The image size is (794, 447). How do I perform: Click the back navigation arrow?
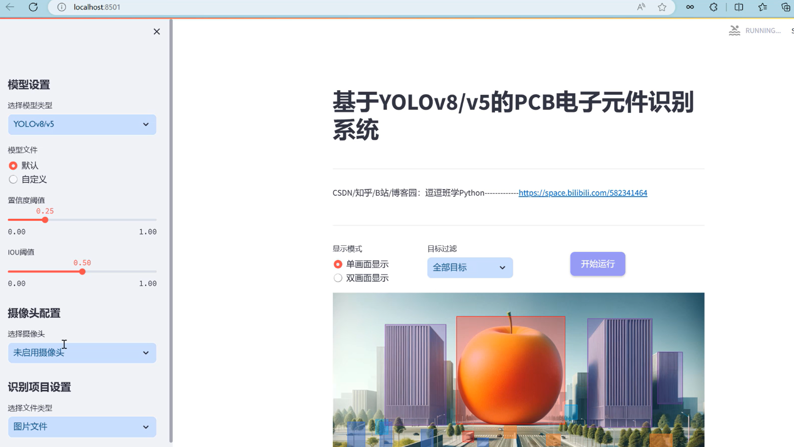click(10, 7)
